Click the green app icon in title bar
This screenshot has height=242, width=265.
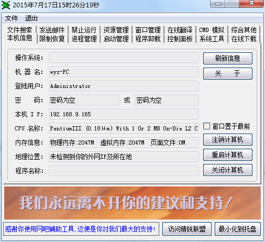tap(6, 5)
